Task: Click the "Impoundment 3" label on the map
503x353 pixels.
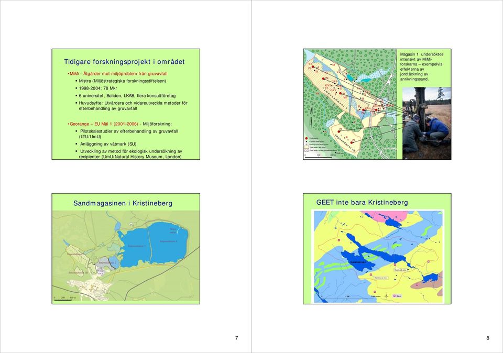Action: coord(137,246)
